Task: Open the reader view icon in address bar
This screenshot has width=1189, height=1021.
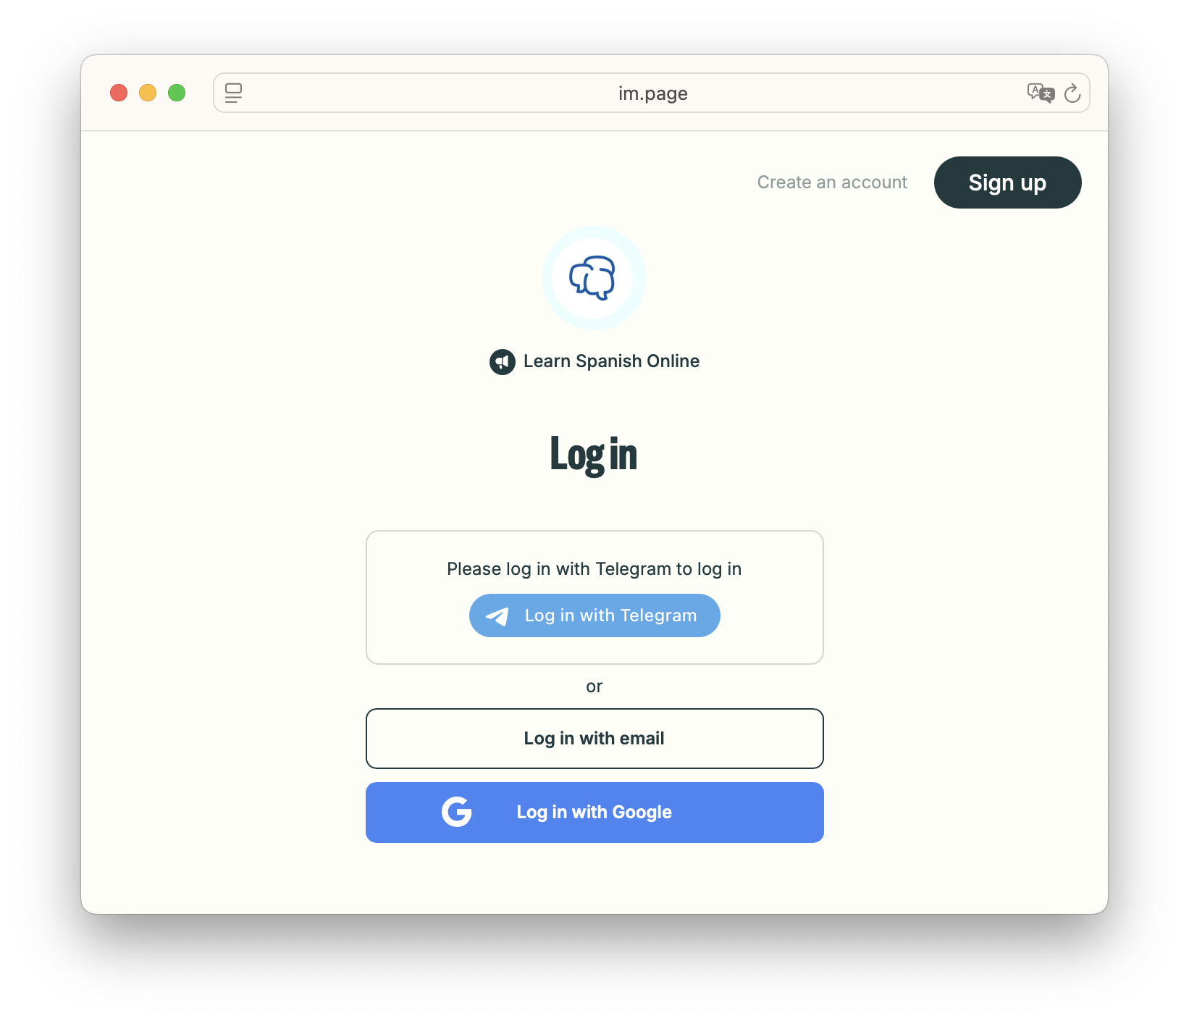Action: 233,93
